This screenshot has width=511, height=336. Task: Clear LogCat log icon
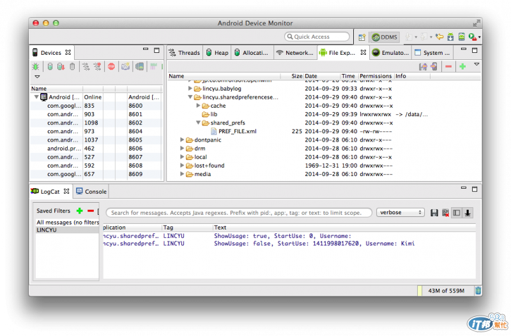tap(445, 213)
